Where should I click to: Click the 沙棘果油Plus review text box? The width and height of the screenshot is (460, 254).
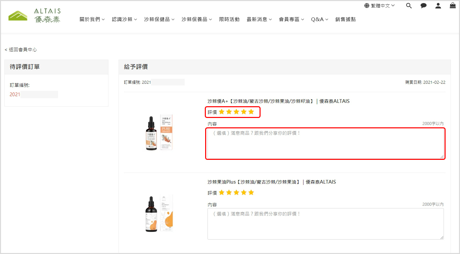pyautogui.click(x=325, y=224)
